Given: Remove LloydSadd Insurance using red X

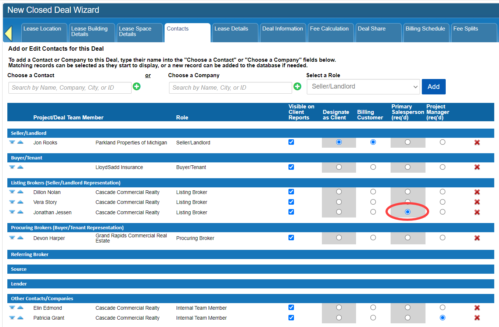Looking at the screenshot, I should (x=477, y=167).
